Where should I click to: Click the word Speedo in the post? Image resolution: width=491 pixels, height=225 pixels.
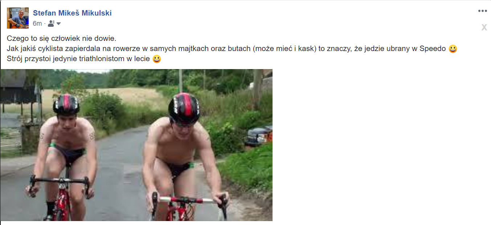433,49
